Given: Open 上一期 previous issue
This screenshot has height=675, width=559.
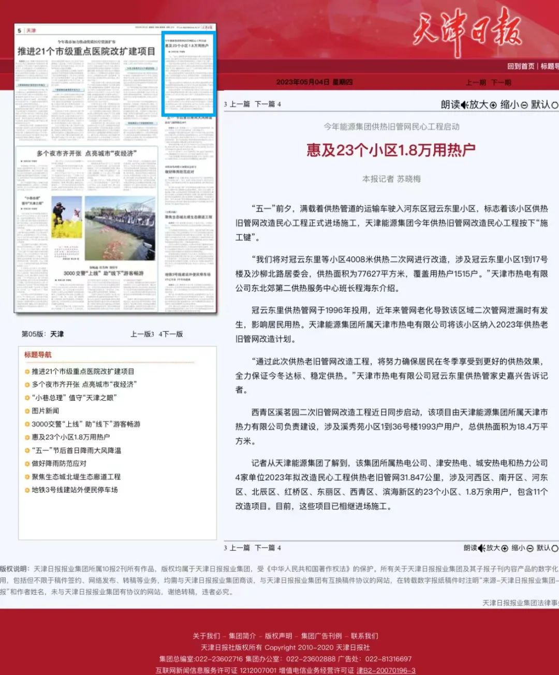Looking at the screenshot, I should pos(476,82).
